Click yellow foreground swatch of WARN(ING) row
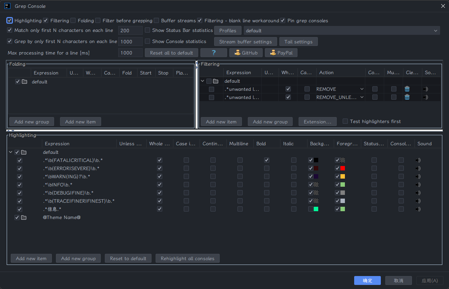 343,176
